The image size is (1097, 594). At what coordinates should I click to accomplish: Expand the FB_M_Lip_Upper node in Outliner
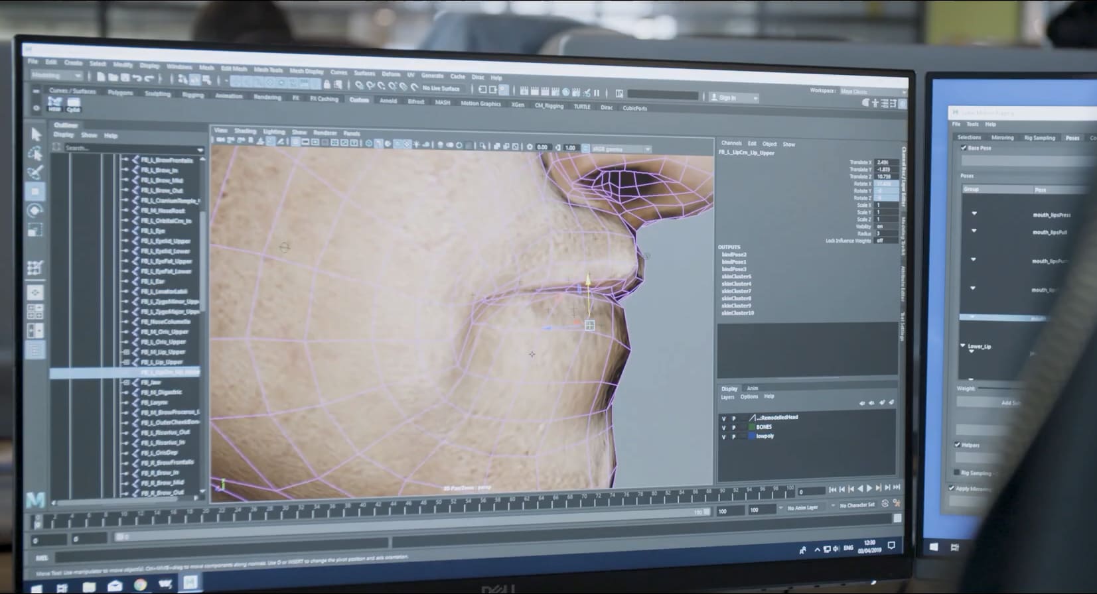point(126,352)
